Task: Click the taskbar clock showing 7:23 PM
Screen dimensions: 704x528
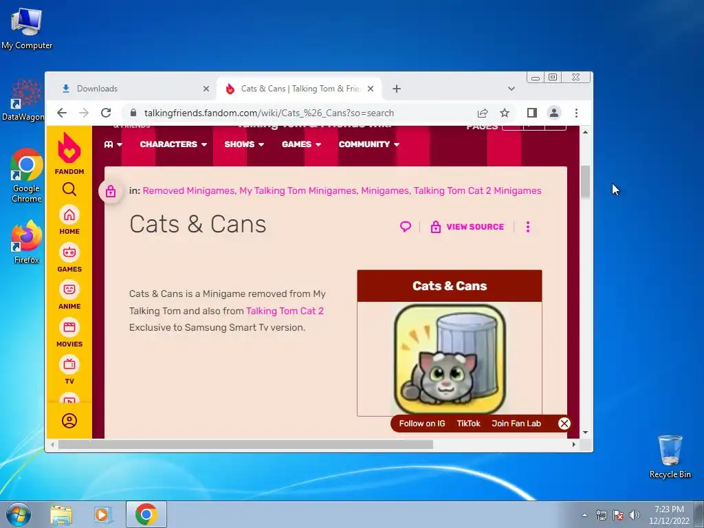Action: coord(669,515)
